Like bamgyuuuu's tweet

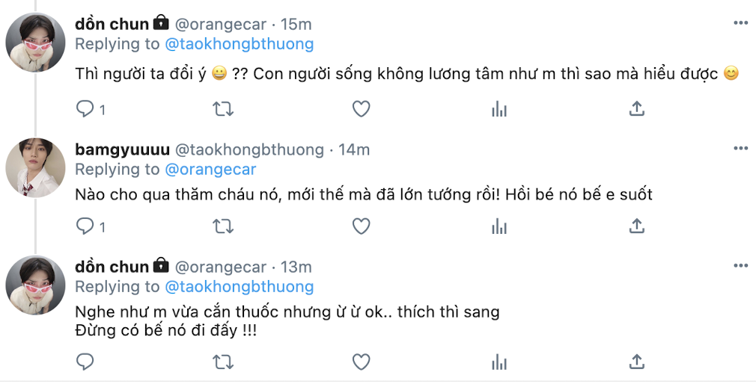(361, 225)
